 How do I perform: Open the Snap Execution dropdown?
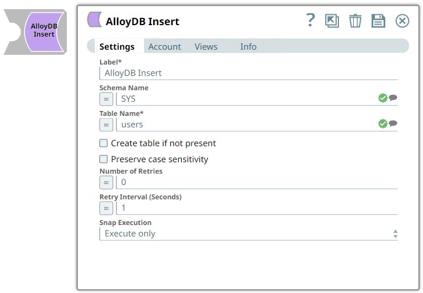click(249, 234)
